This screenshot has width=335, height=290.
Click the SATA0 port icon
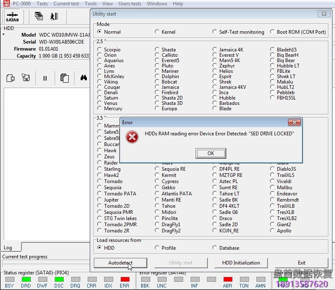(x=12, y=16)
